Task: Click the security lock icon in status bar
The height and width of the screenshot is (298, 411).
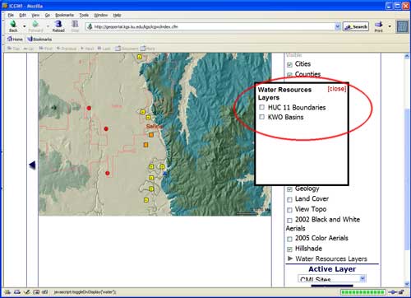Action: pos(401,292)
